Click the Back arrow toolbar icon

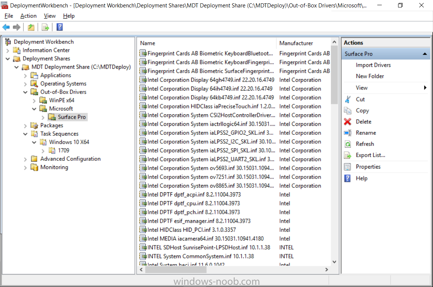coord(6,27)
